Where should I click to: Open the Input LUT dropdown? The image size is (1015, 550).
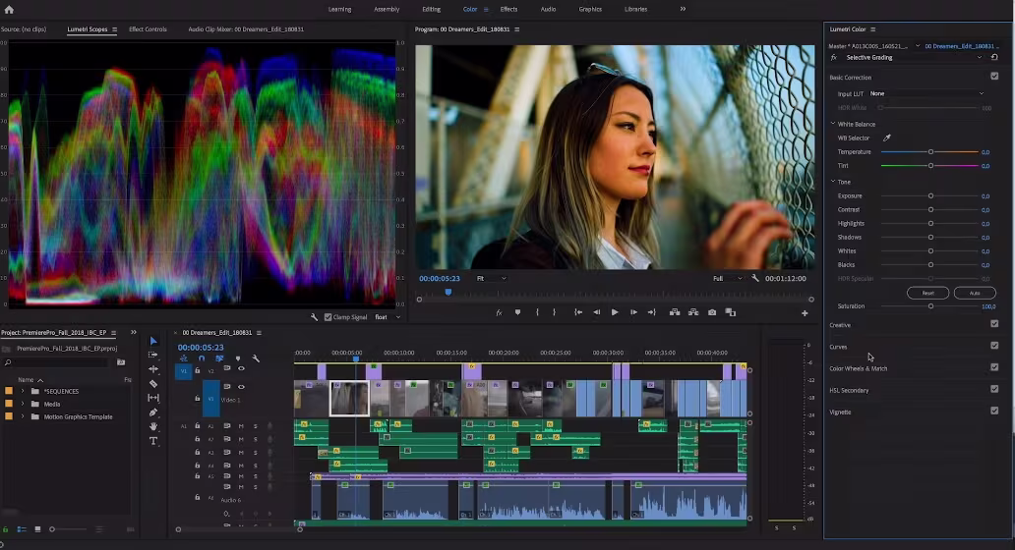pos(925,93)
